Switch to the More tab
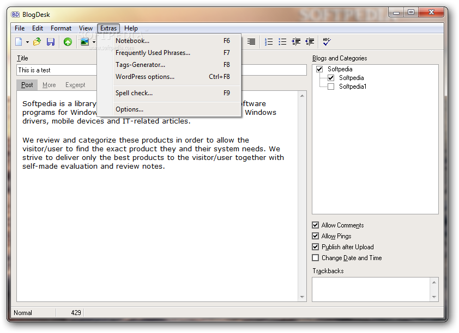Image resolution: width=459 pixels, height=333 pixels. 49,85
